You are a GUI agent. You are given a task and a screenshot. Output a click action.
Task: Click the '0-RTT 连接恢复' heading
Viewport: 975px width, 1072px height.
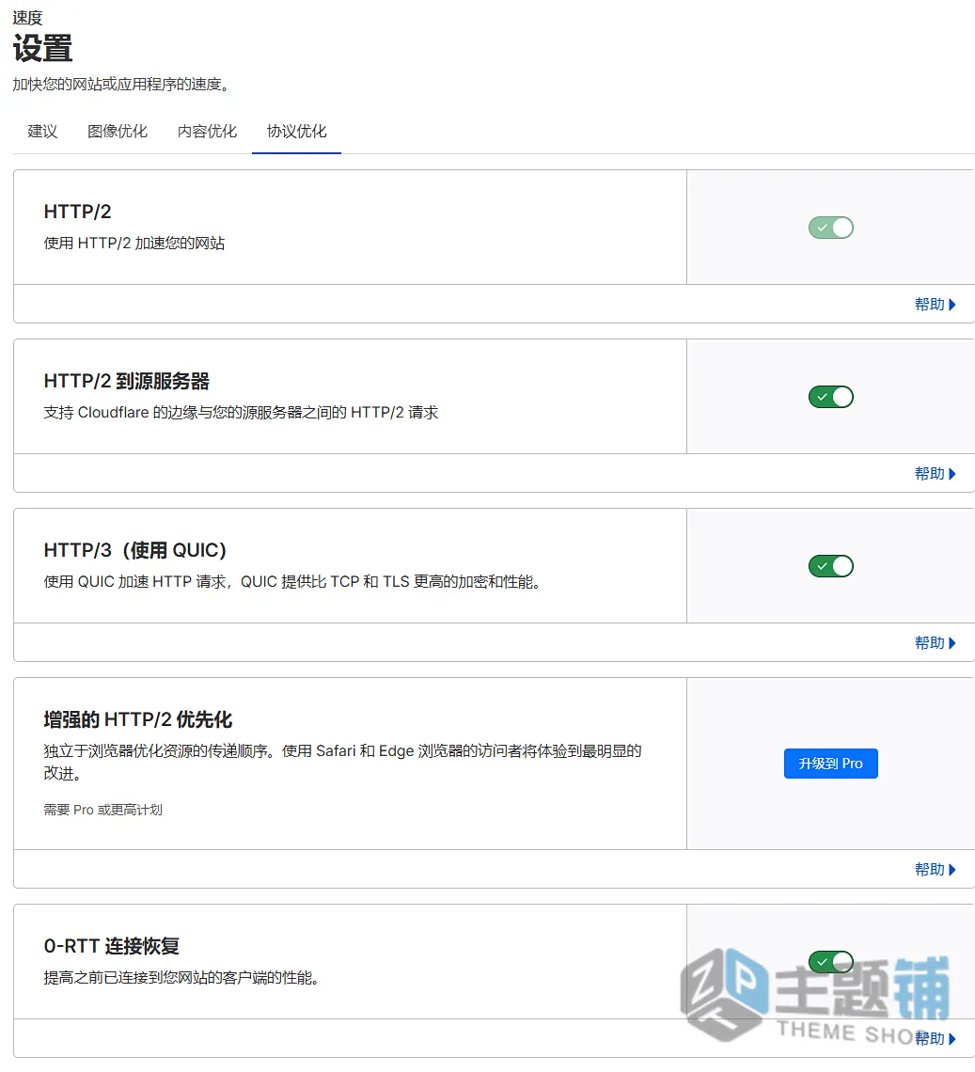click(112, 946)
